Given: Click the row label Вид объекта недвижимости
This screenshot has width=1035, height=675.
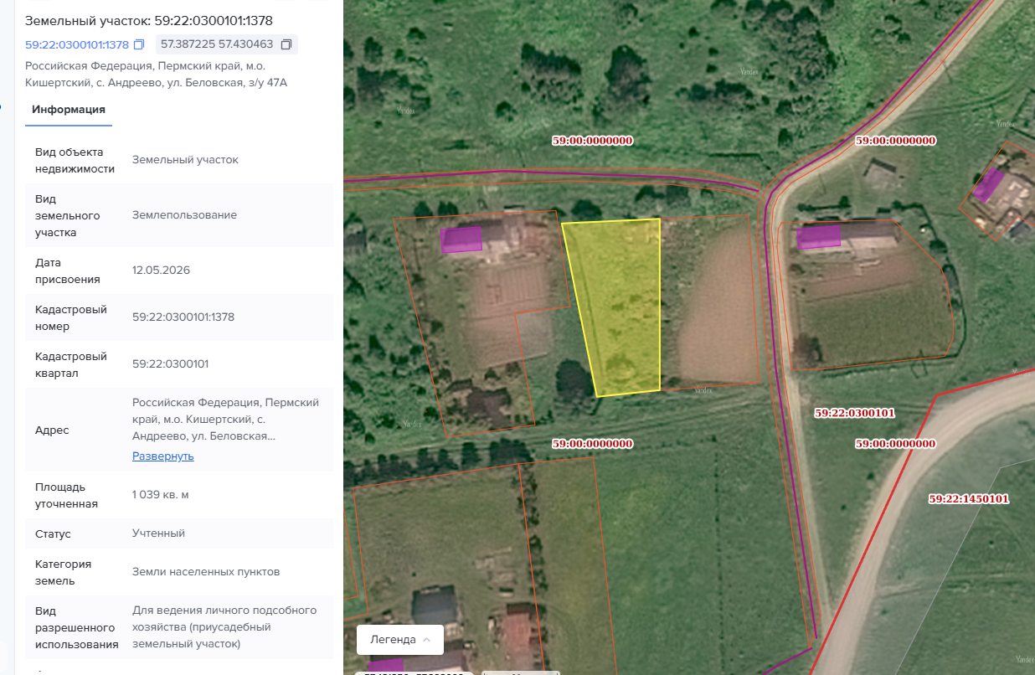Looking at the screenshot, I should (x=75, y=160).
